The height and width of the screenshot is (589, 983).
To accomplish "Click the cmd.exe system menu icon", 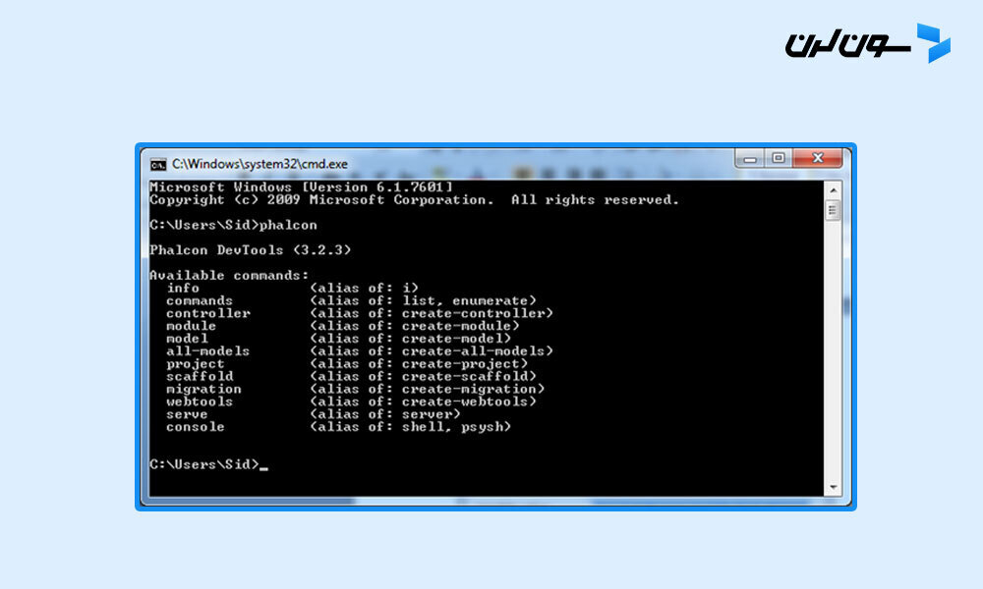I will (x=158, y=165).
